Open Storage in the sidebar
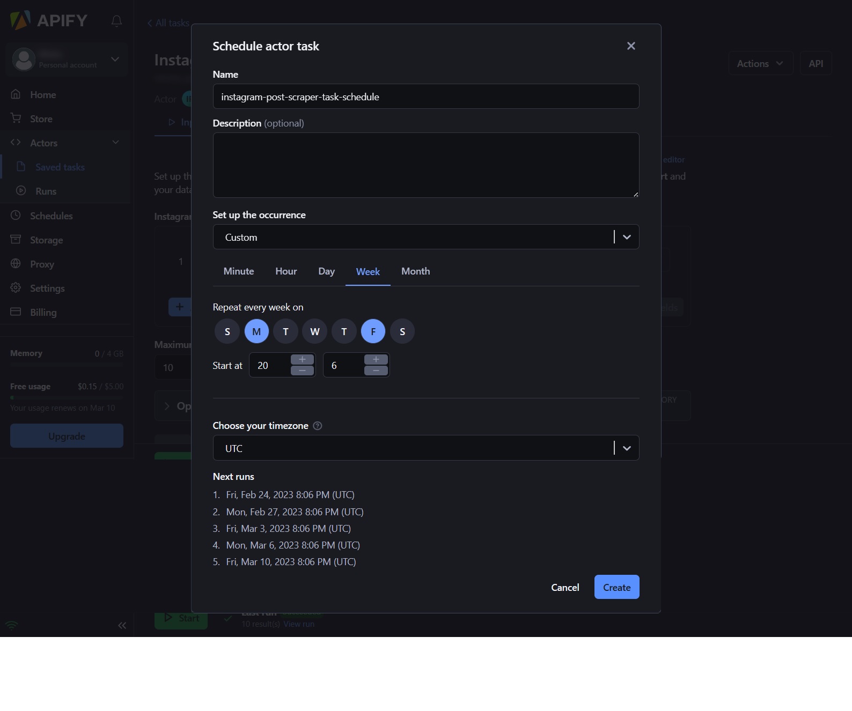 [47, 240]
